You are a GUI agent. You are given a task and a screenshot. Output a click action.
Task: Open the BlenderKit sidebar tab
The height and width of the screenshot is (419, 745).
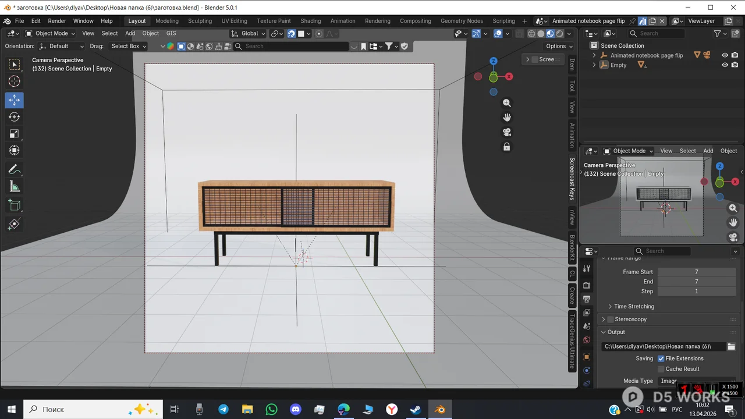click(572, 248)
